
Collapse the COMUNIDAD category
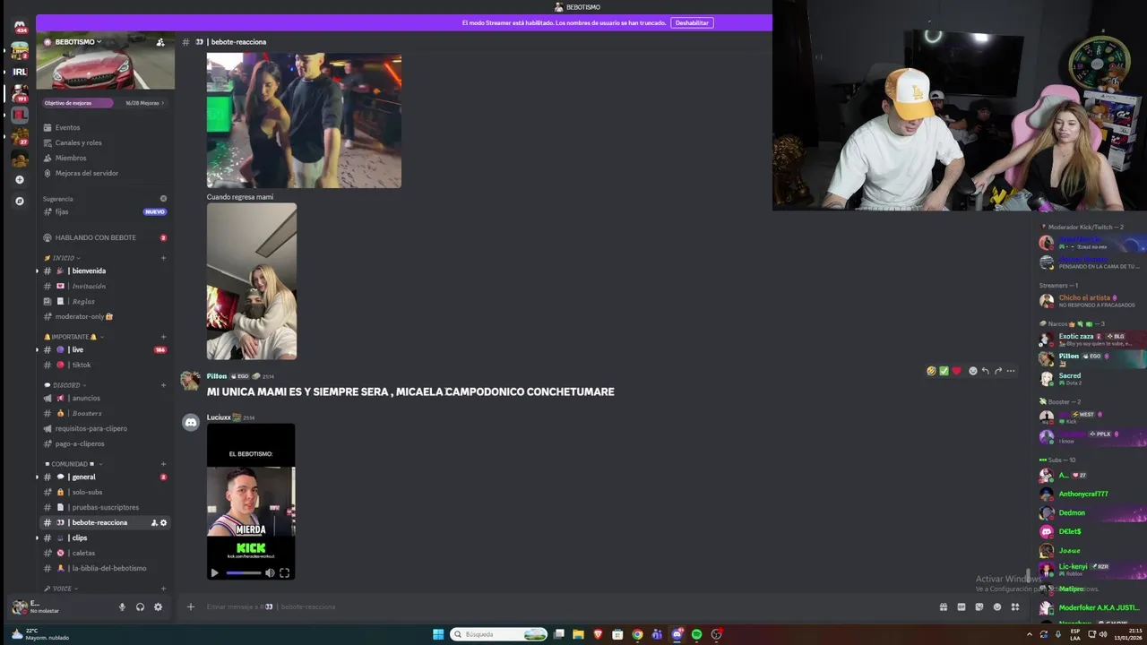coord(73,464)
